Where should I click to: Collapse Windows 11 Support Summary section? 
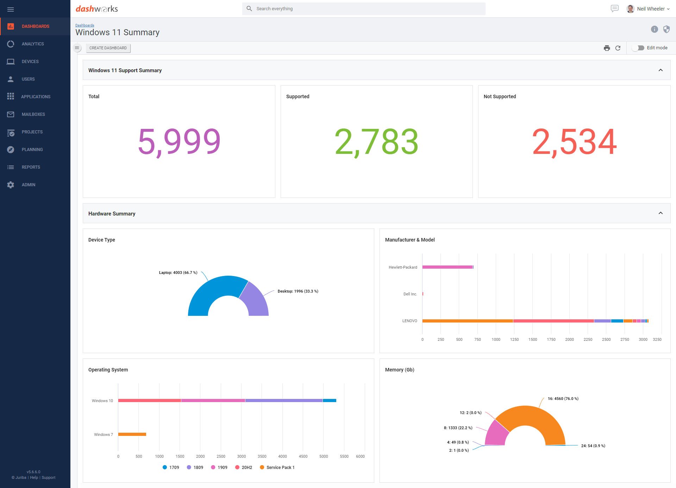pos(661,70)
